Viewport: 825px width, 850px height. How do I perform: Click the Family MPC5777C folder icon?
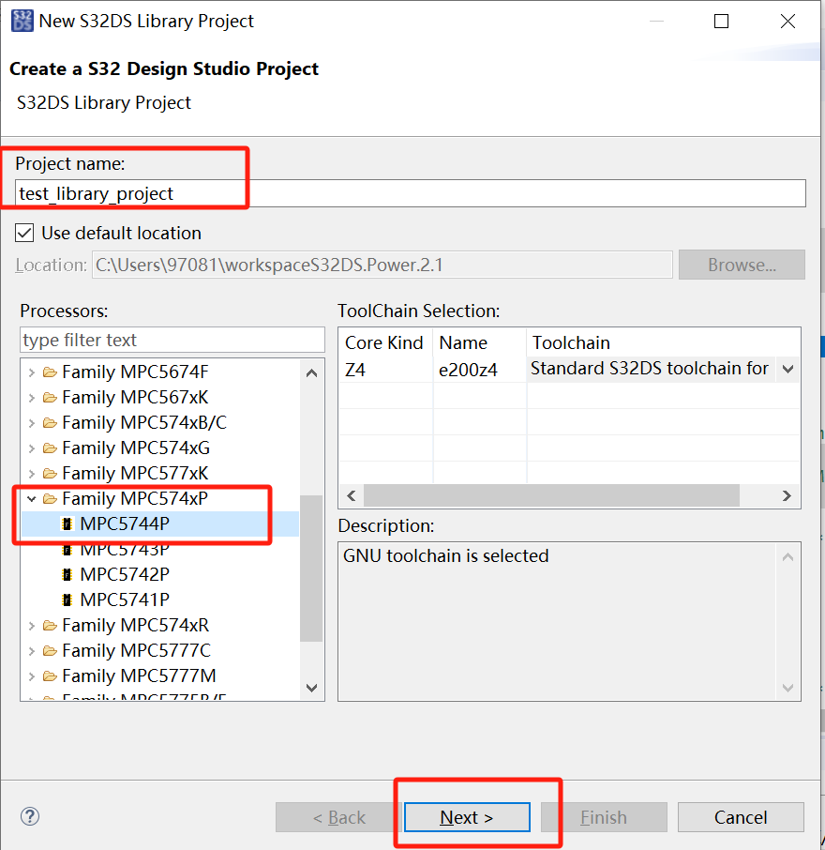[x=50, y=650]
